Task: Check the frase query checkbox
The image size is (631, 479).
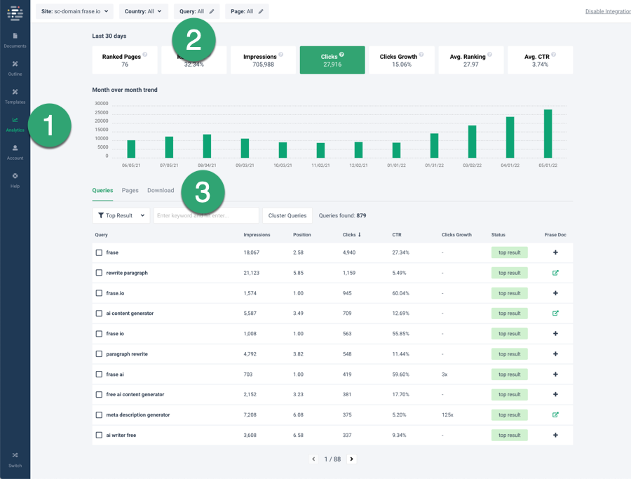Action: [99, 252]
